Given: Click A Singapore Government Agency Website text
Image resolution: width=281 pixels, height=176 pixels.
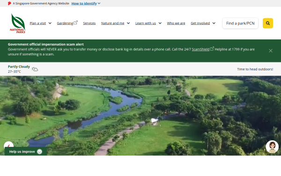Looking at the screenshot, I should (x=41, y=3).
